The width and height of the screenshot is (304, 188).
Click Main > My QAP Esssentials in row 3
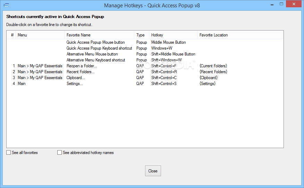pos(40,78)
